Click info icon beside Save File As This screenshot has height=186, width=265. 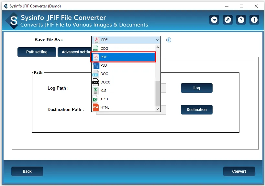(169, 40)
